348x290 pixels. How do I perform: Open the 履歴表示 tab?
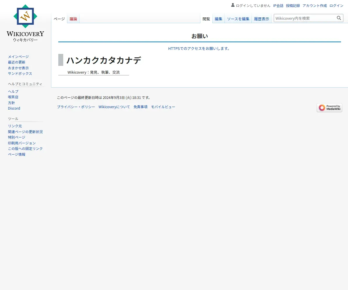[262, 19]
